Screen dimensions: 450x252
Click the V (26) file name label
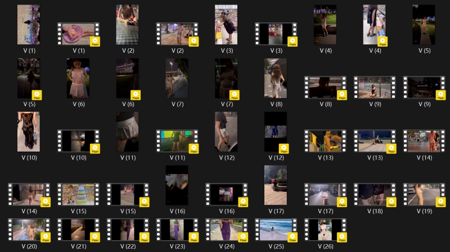click(325, 246)
